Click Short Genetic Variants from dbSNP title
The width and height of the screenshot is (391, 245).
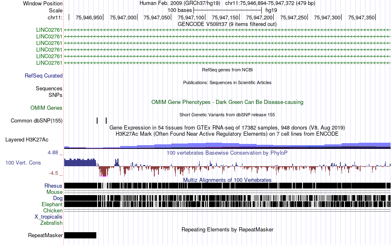pyautogui.click(x=227, y=115)
